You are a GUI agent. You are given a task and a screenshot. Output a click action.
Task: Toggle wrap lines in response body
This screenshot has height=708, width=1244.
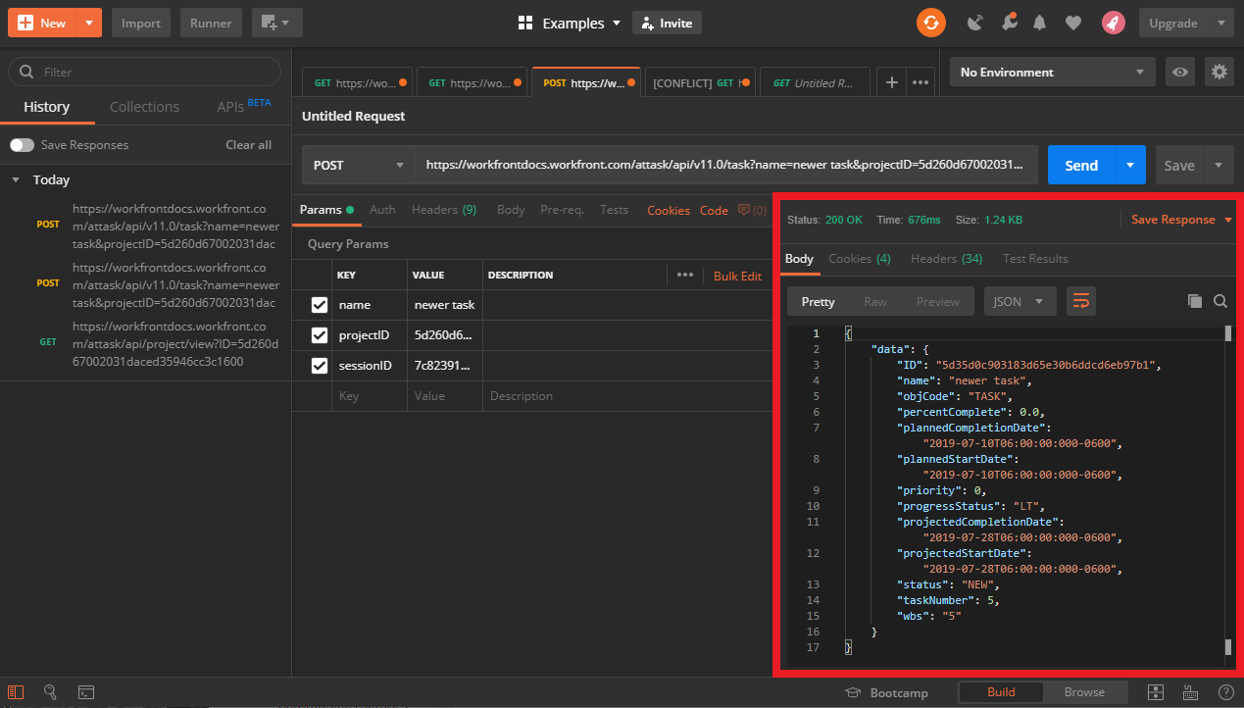[x=1081, y=302]
